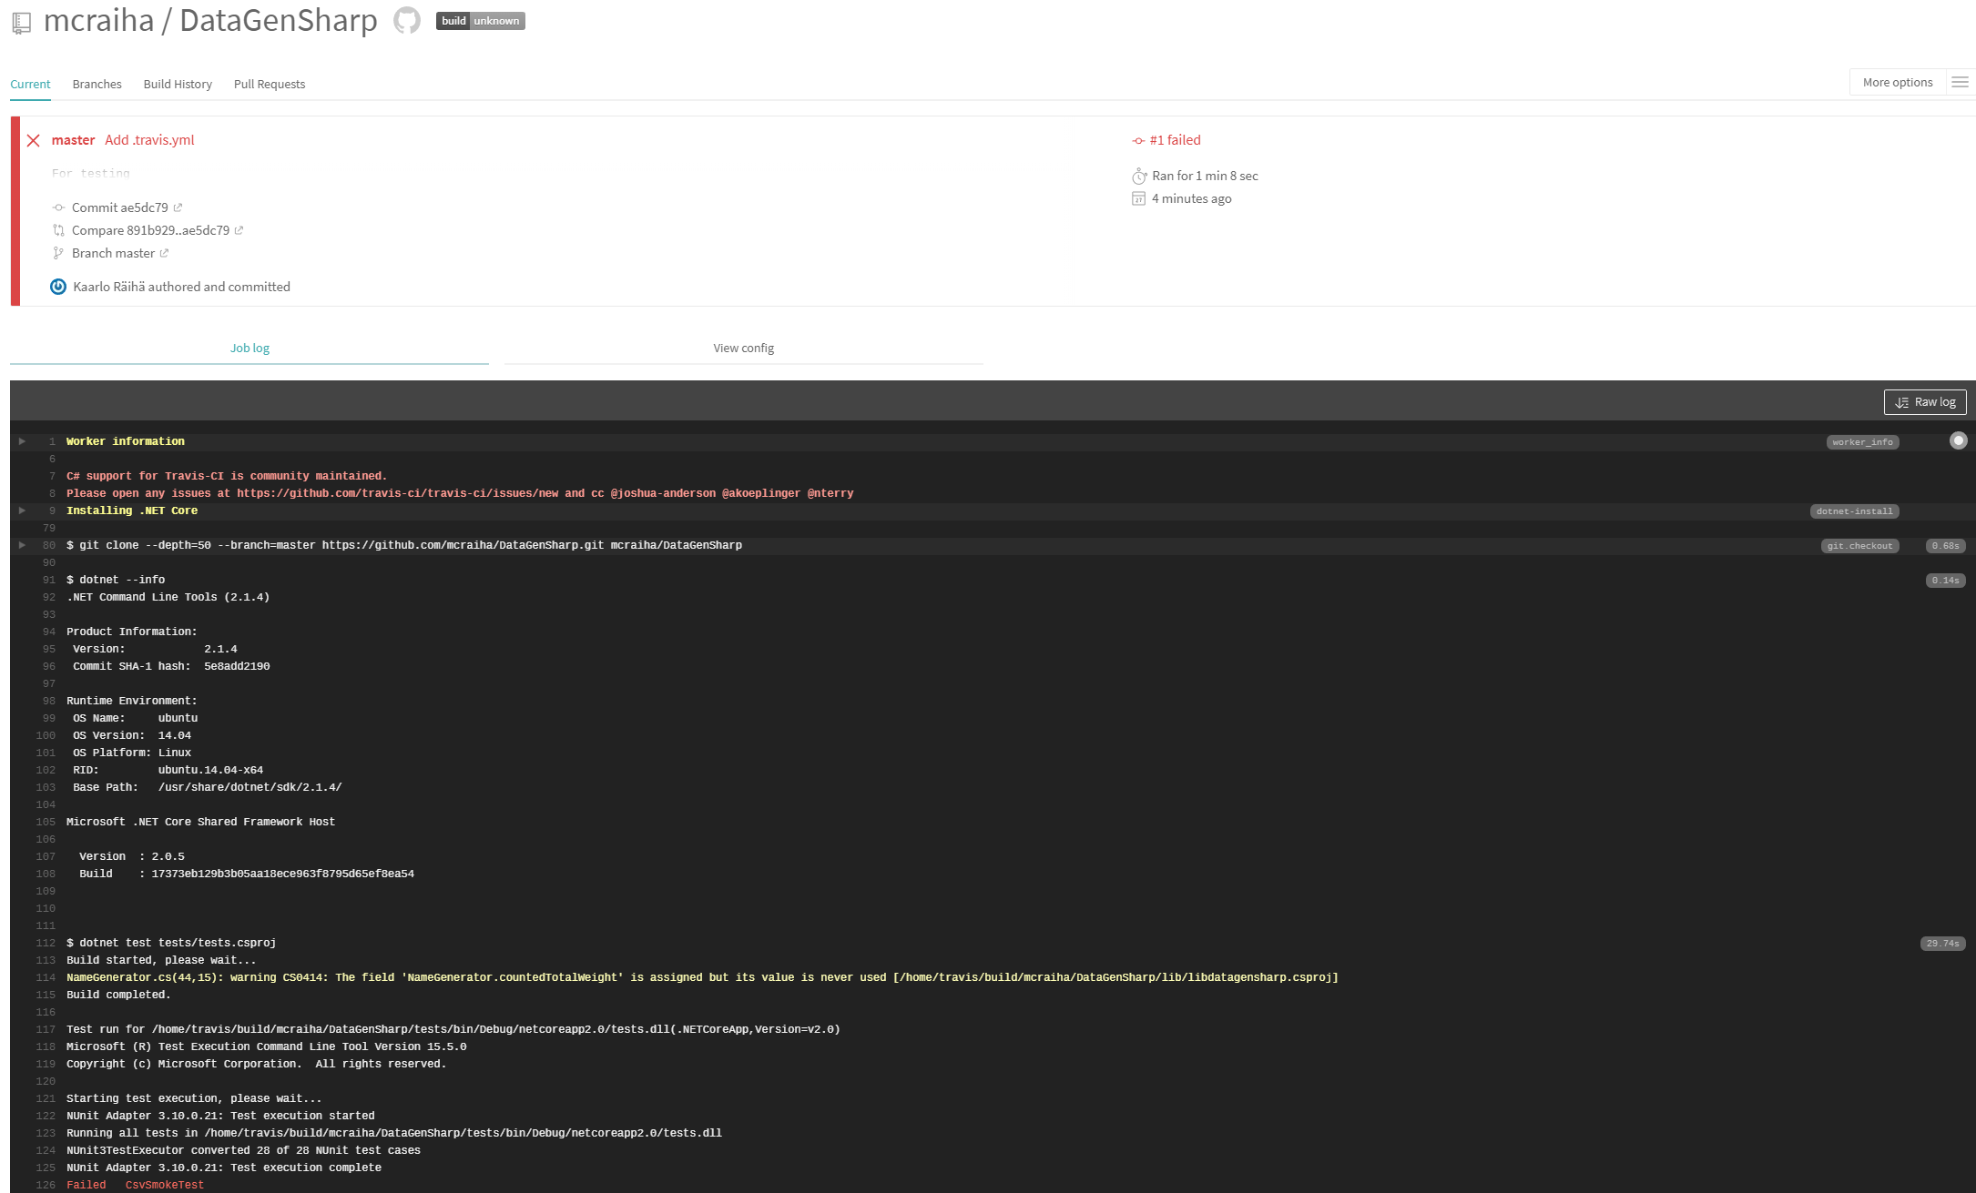
Task: Click the external link icon beside Commit ae5dc79
Action: [x=178, y=207]
